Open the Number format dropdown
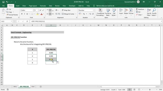The height and width of the screenshot is (91, 163). [x=93, y=10]
